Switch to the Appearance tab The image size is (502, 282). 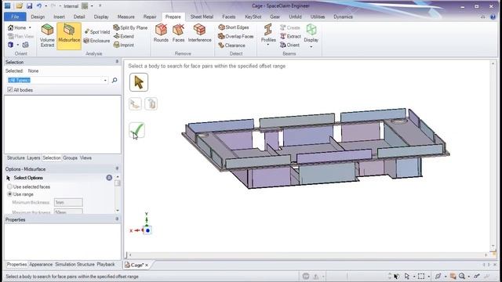(x=41, y=265)
